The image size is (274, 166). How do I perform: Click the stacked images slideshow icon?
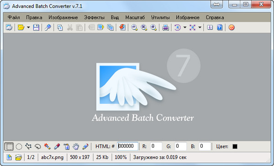tap(110, 27)
